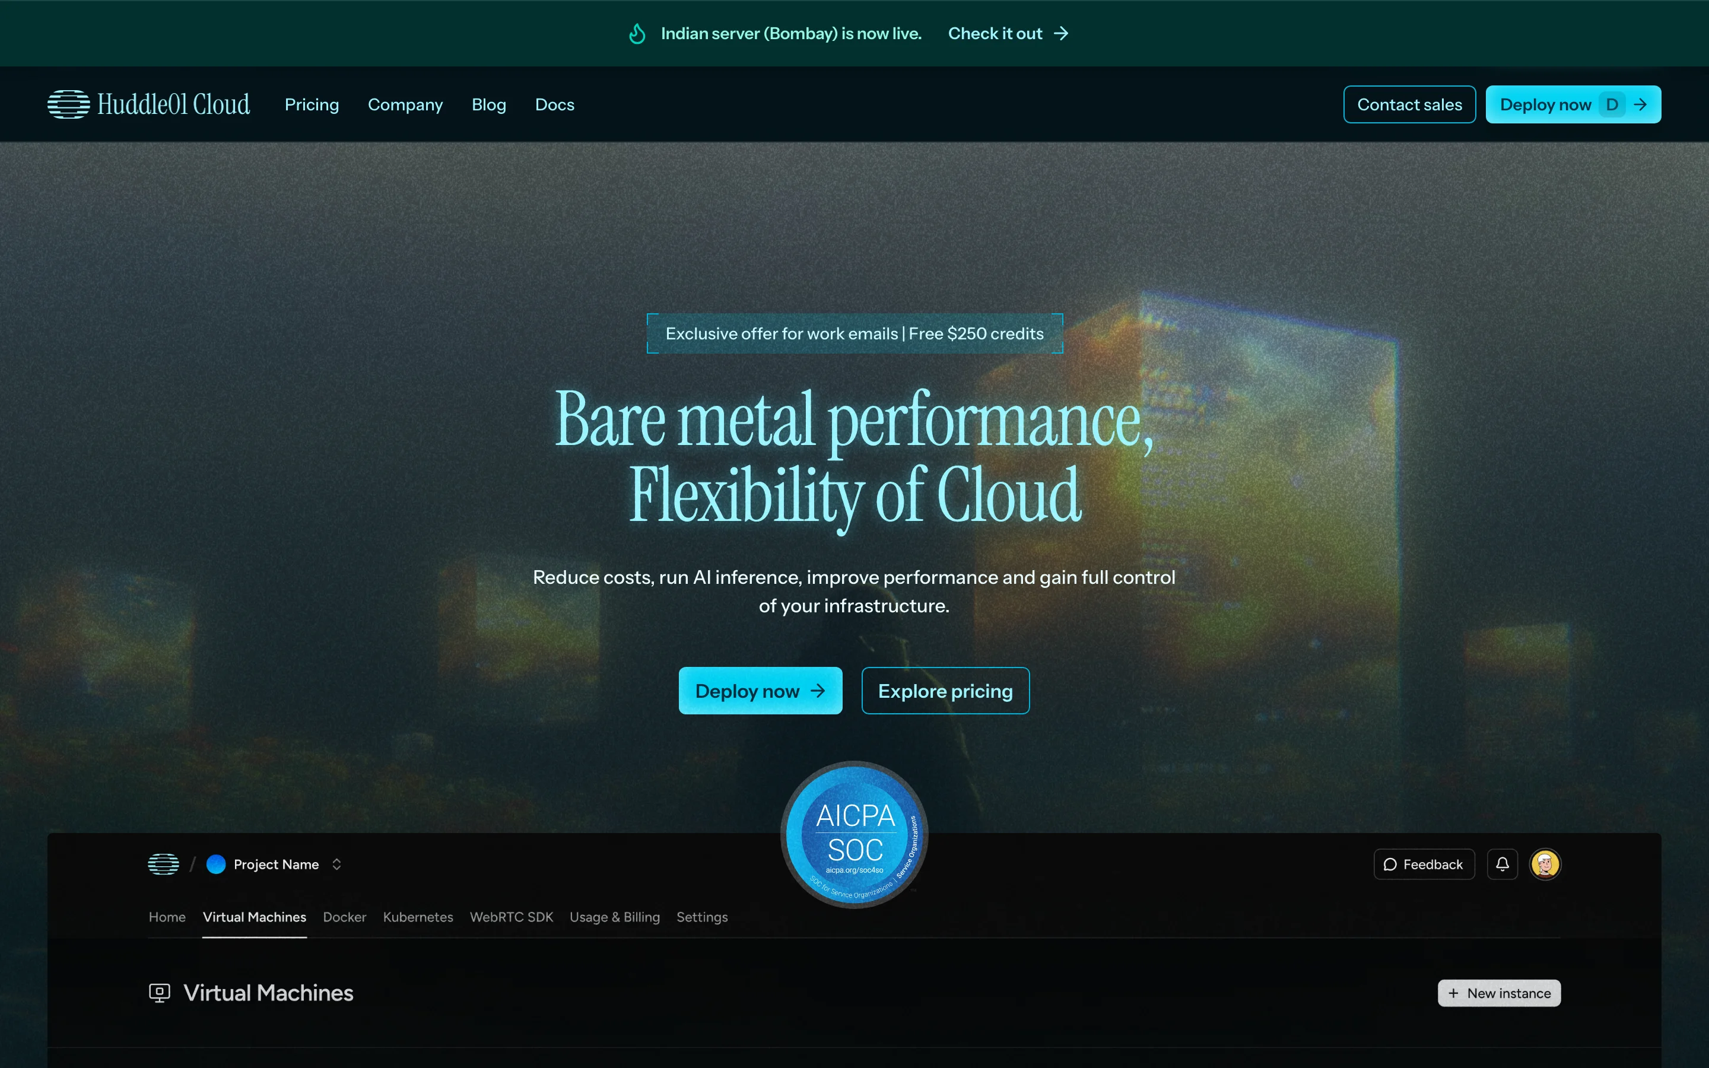
Task: Click the flame icon in announcement banner
Action: (x=637, y=34)
